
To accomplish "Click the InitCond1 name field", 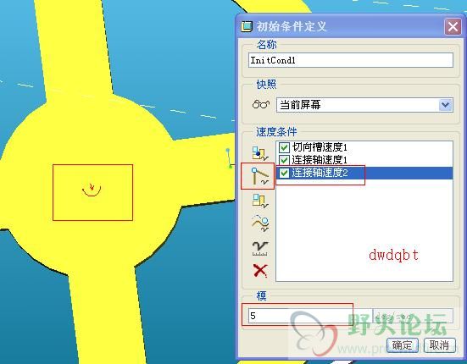I will [351, 60].
